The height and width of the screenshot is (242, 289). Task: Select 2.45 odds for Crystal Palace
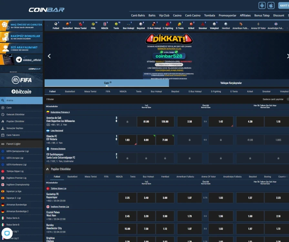pos(127,216)
